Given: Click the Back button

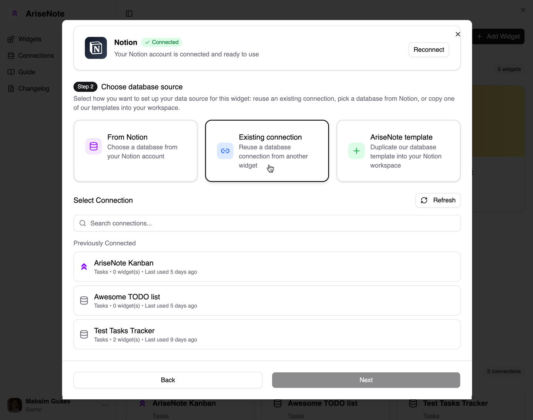Looking at the screenshot, I should click(168, 380).
